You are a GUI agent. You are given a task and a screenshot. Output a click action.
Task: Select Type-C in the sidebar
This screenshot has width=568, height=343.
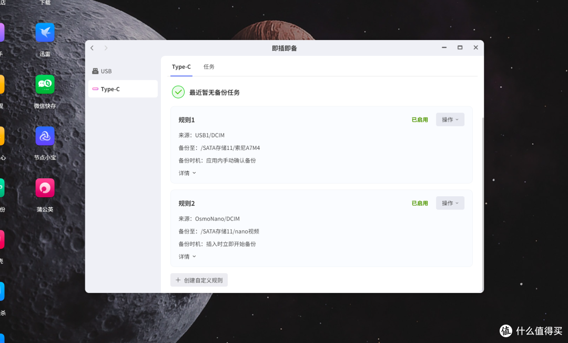[x=123, y=89]
